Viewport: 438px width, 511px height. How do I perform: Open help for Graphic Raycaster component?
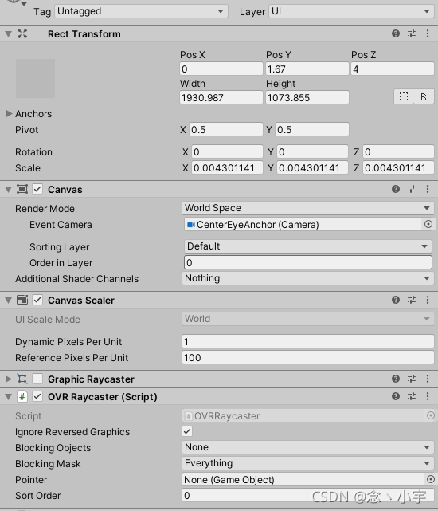[x=396, y=379]
